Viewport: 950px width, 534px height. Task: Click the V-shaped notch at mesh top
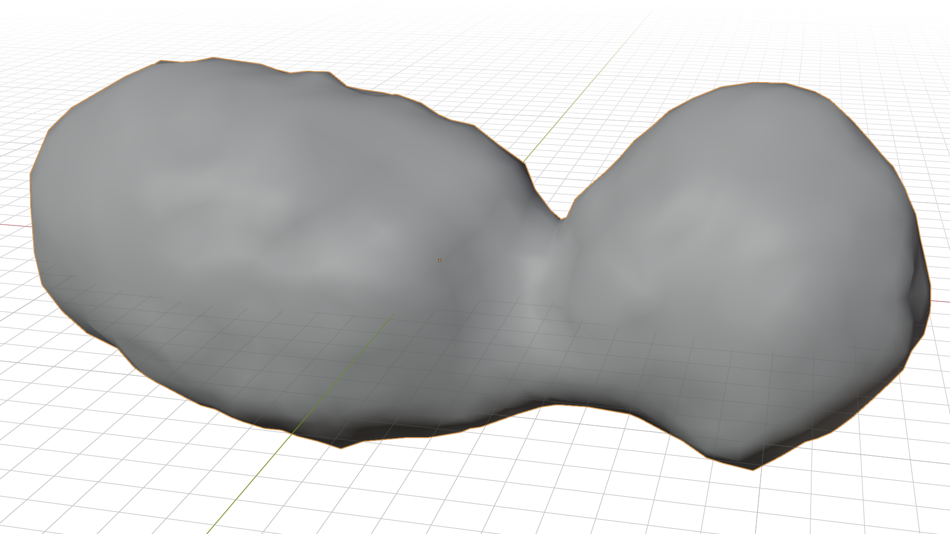pos(562,218)
